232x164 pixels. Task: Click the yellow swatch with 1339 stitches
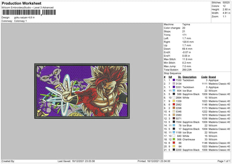pos(174,101)
